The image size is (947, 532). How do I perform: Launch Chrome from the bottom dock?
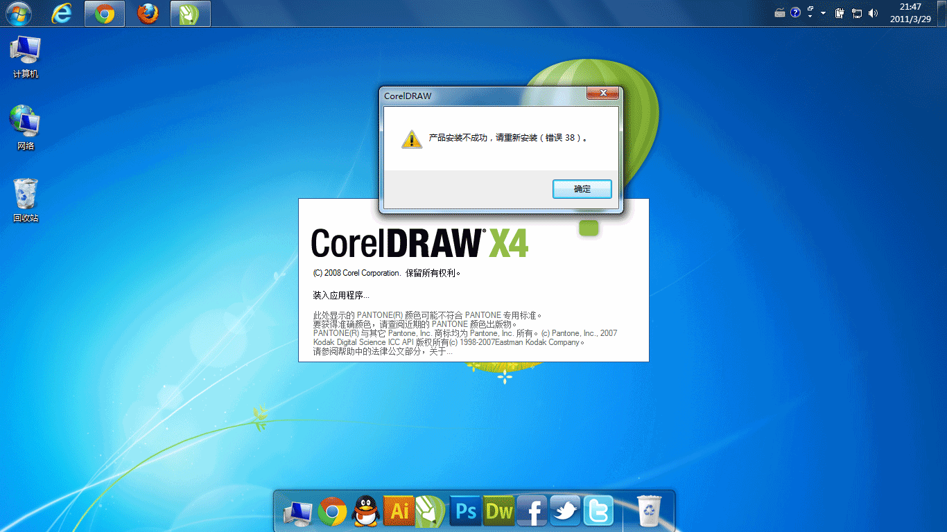(x=333, y=512)
